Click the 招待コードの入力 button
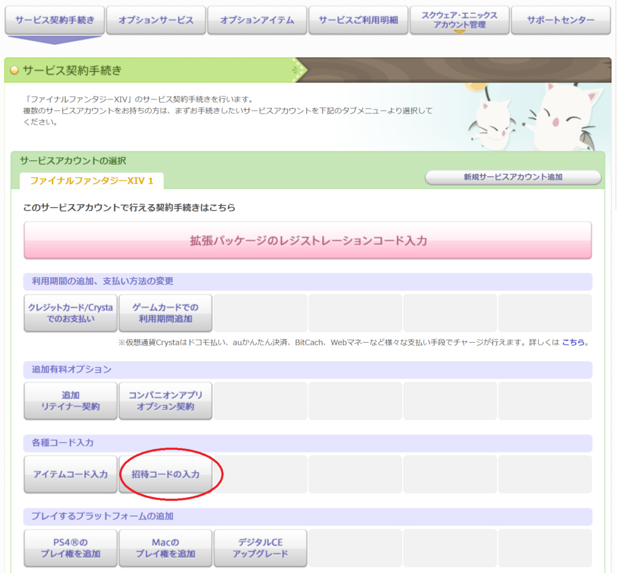 165,474
